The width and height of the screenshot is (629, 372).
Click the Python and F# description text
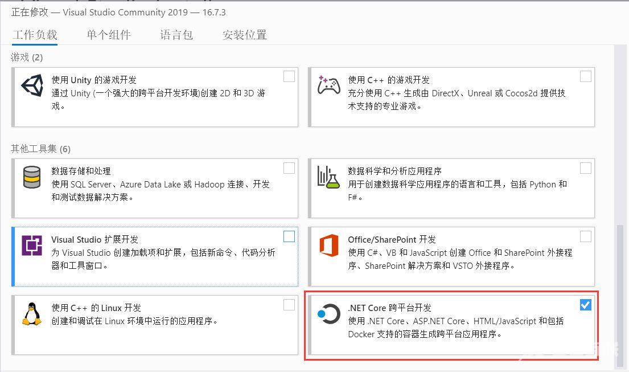click(457, 191)
